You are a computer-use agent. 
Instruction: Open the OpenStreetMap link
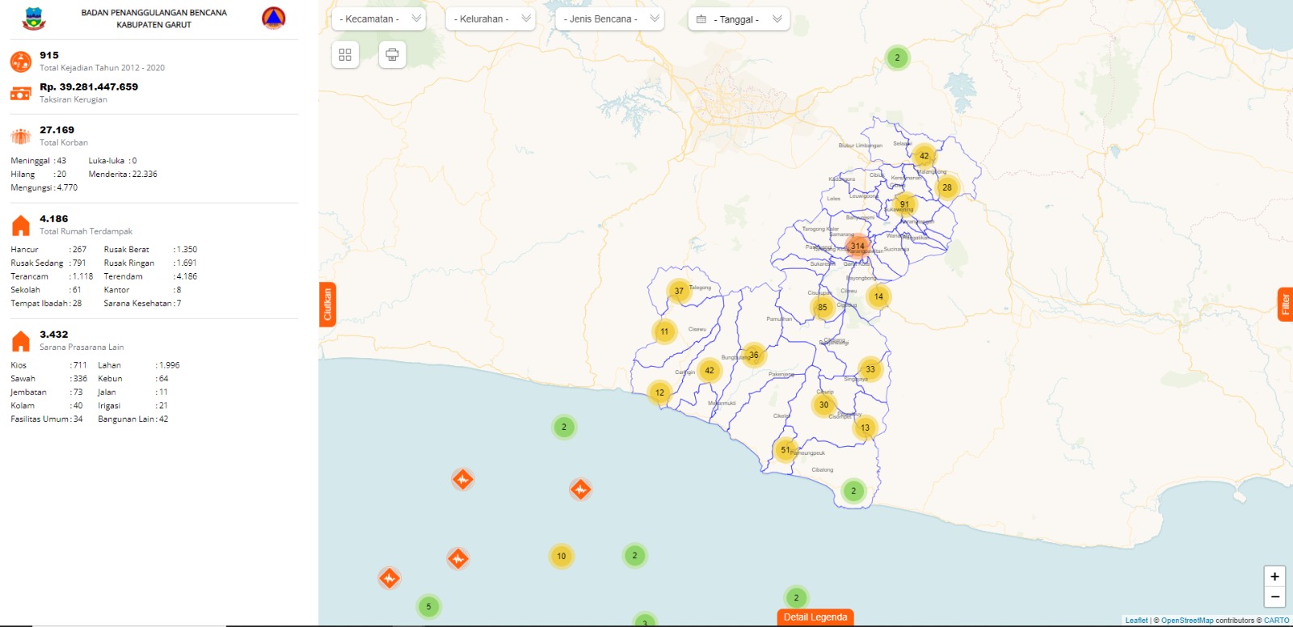[x=1187, y=621]
